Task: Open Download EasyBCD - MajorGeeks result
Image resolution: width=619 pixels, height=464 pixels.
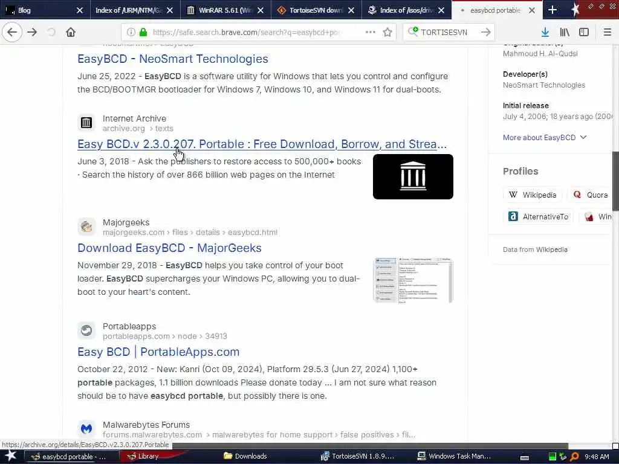Action: point(169,248)
